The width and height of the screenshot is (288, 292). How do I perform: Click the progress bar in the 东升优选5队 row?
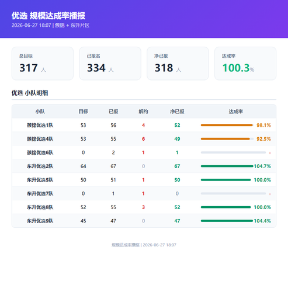coord(226,180)
